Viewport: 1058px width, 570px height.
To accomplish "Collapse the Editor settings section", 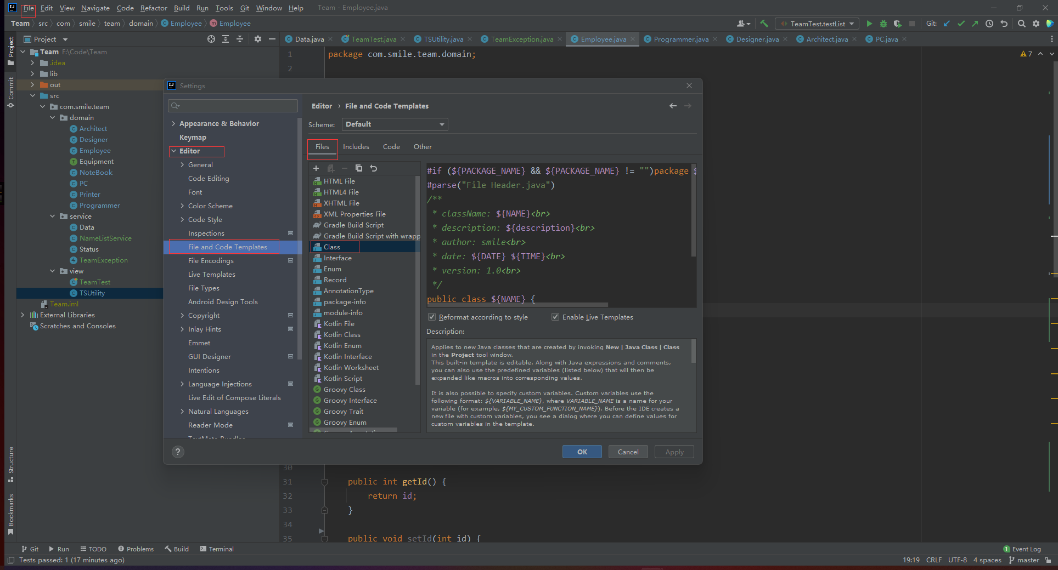I will point(173,151).
